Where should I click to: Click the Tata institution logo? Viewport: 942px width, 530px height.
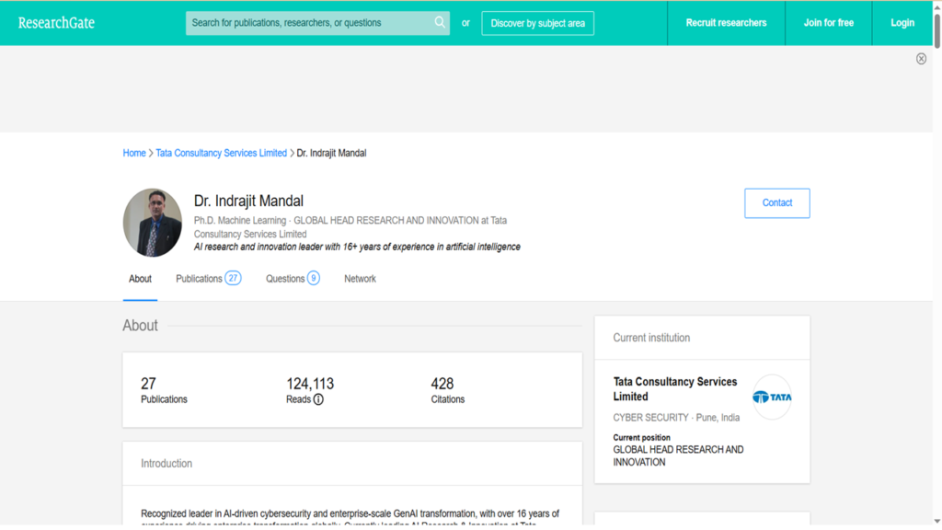click(772, 397)
